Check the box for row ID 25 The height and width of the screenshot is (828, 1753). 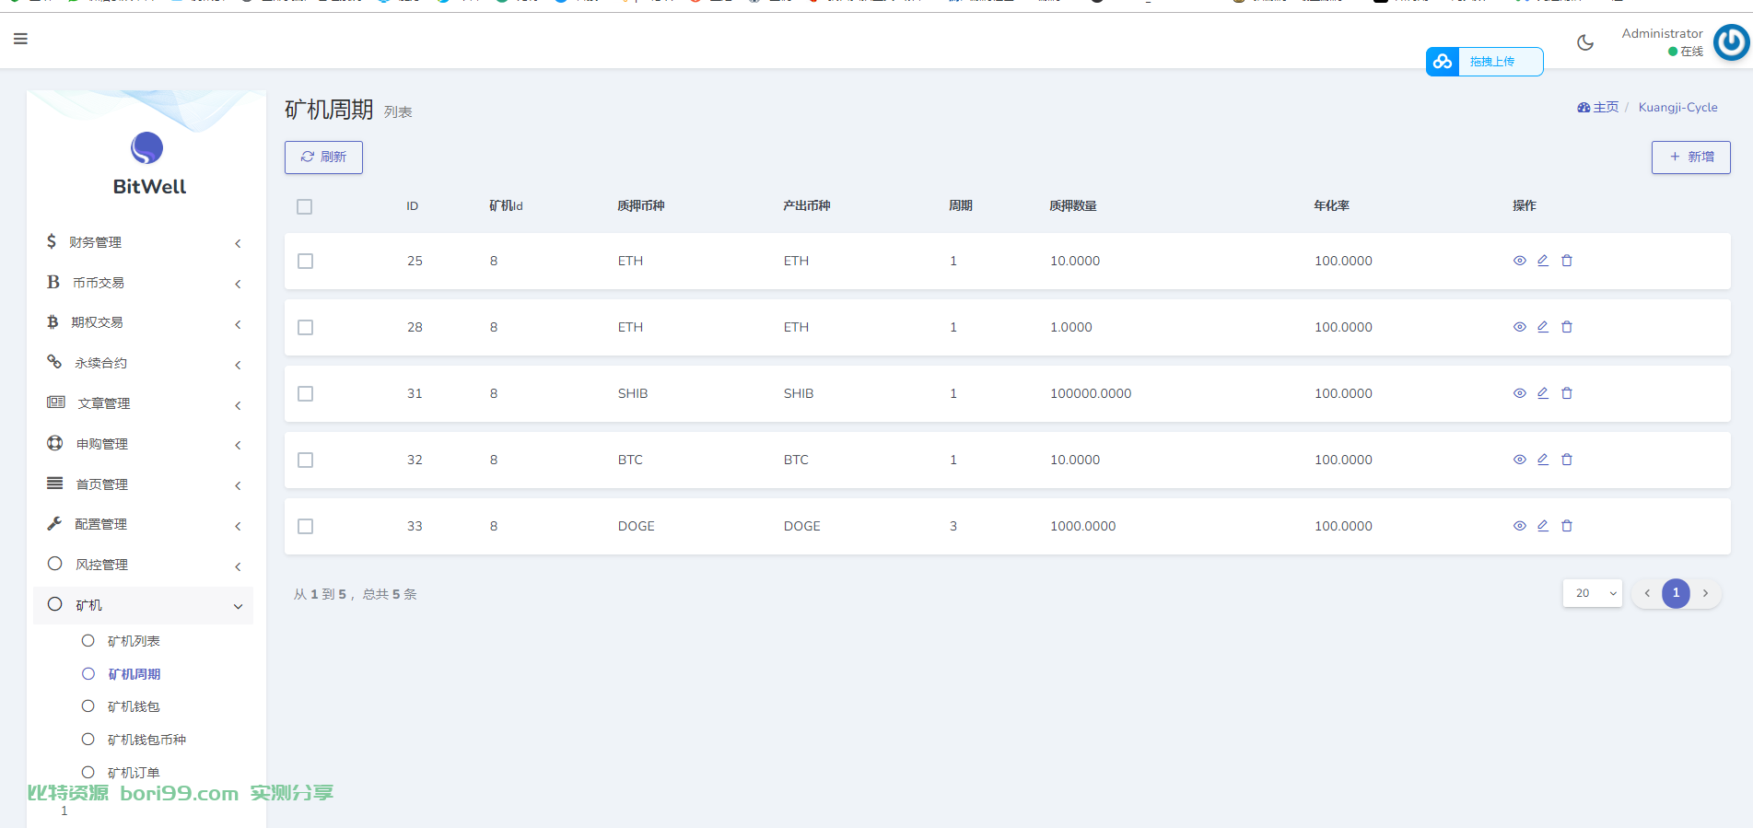click(x=306, y=262)
